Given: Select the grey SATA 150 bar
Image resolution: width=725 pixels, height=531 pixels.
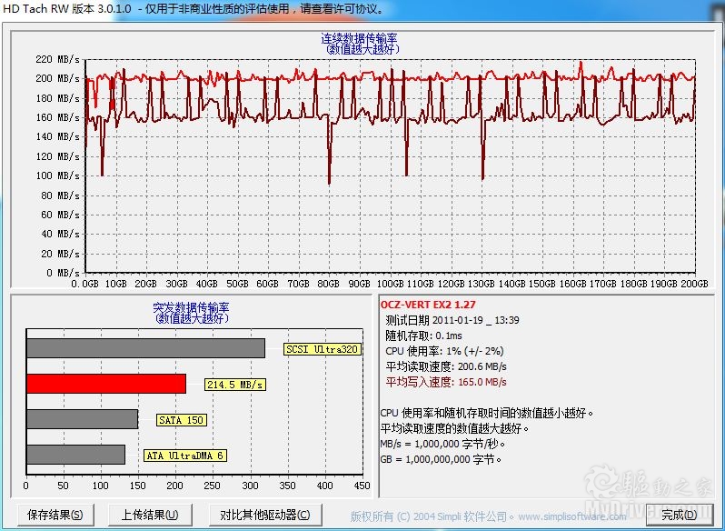Looking at the screenshot, I should (83, 418).
